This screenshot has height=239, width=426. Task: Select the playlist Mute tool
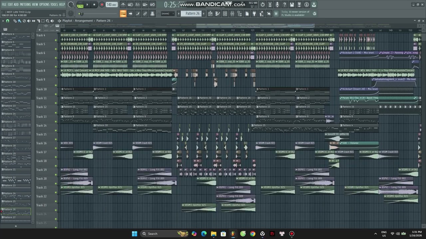[x=29, y=21]
